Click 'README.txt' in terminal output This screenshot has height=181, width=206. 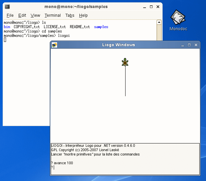pos(80,27)
